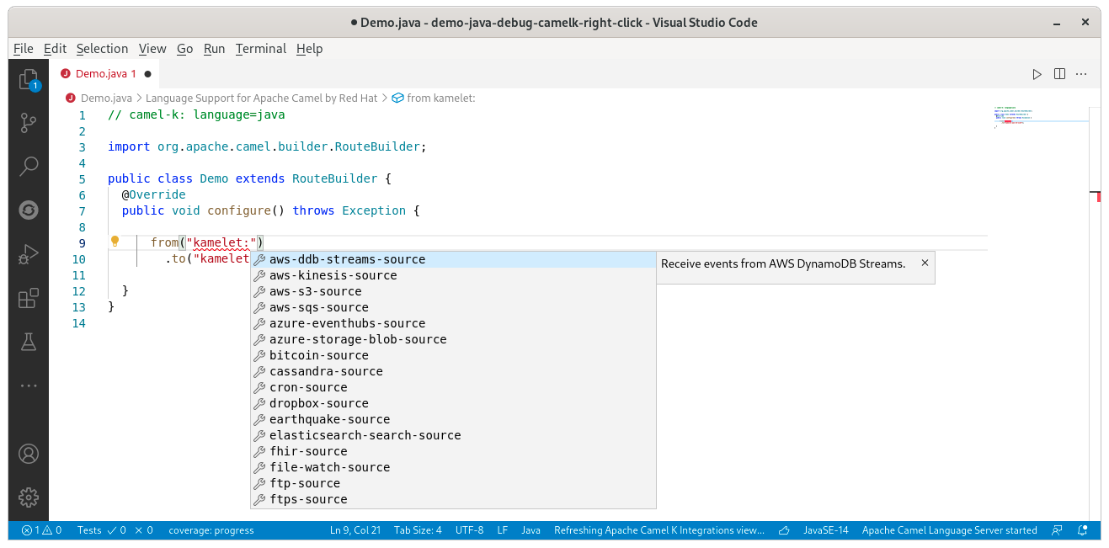
Task: Click the Run play icon in editor toolbar
Action: click(1037, 74)
